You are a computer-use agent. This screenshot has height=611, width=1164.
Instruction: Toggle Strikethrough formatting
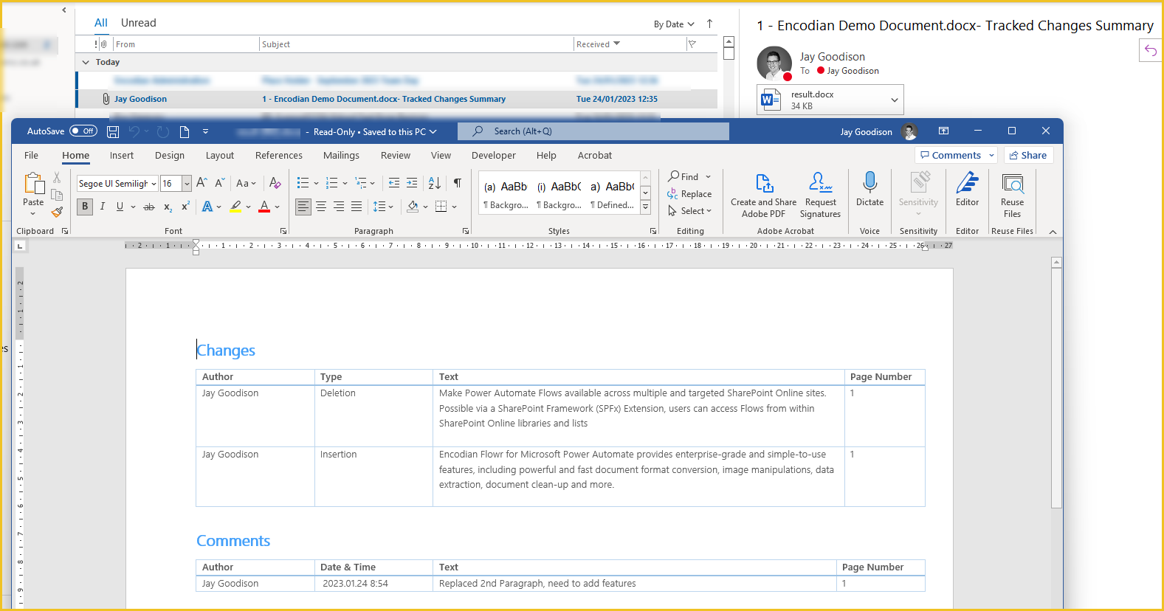pos(148,207)
